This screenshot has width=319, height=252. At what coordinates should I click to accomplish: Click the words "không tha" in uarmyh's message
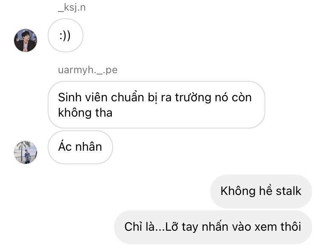(85, 113)
